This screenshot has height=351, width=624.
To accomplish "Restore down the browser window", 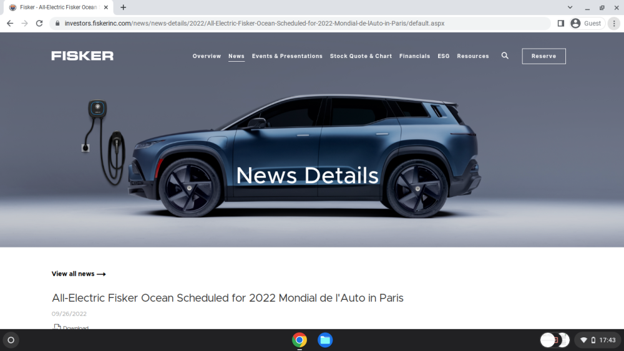I will (x=602, y=7).
